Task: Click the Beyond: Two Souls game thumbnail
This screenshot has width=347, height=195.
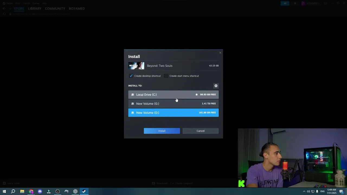Action: [x=136, y=66]
